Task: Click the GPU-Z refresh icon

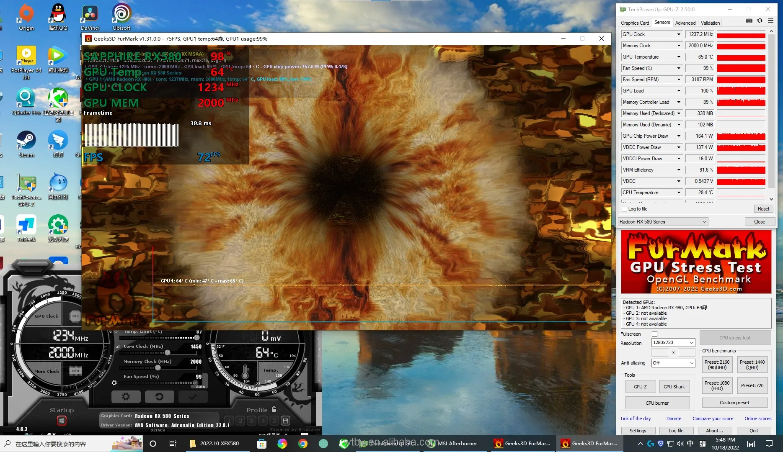Action: click(760, 21)
